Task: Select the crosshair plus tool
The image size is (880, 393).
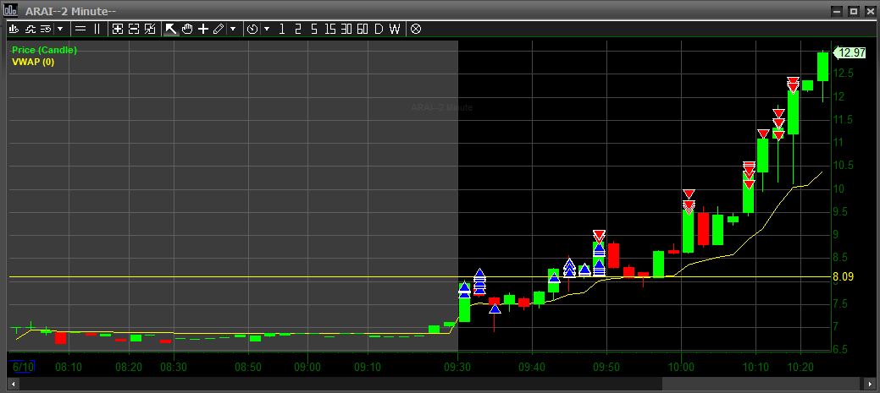Action: [x=203, y=29]
